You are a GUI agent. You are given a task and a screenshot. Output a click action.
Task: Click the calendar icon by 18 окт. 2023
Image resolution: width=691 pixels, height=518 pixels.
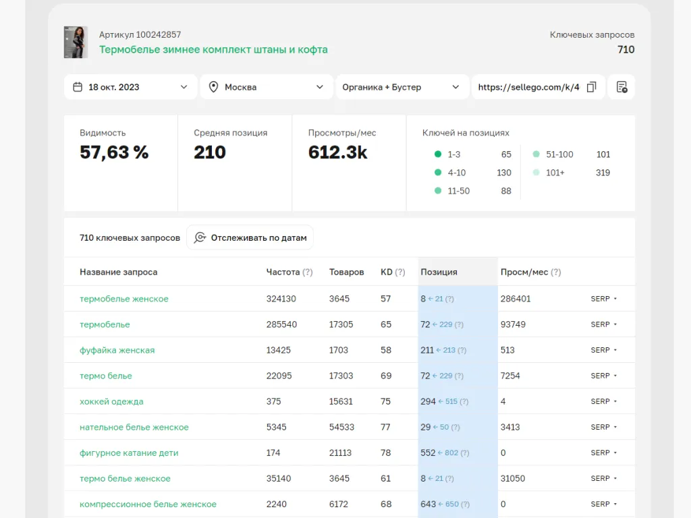point(78,87)
